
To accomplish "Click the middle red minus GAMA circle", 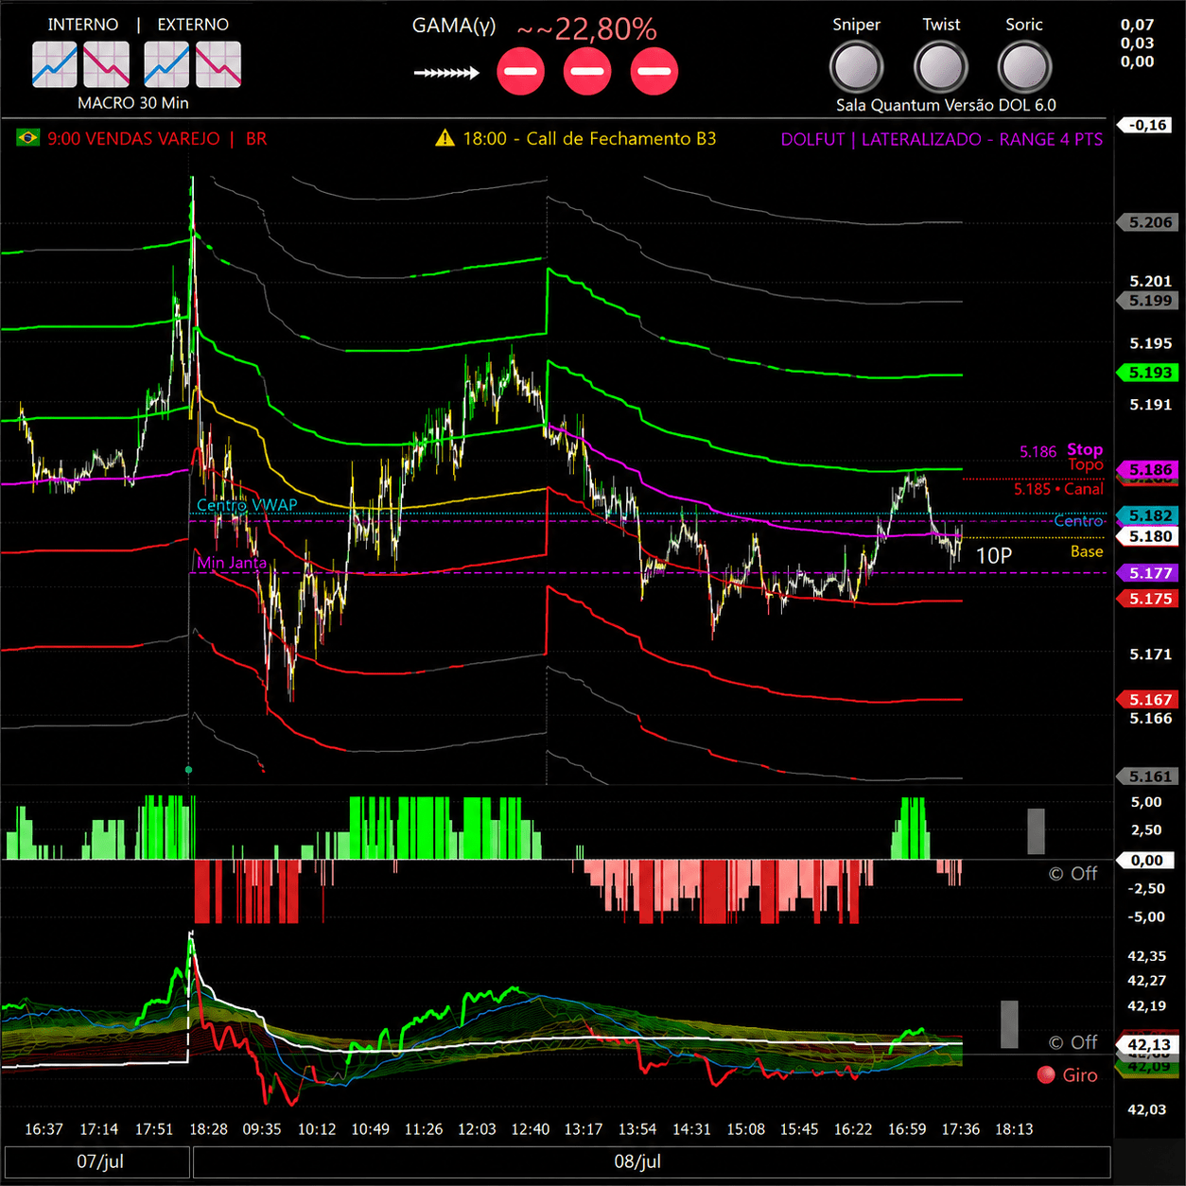I will coord(587,71).
